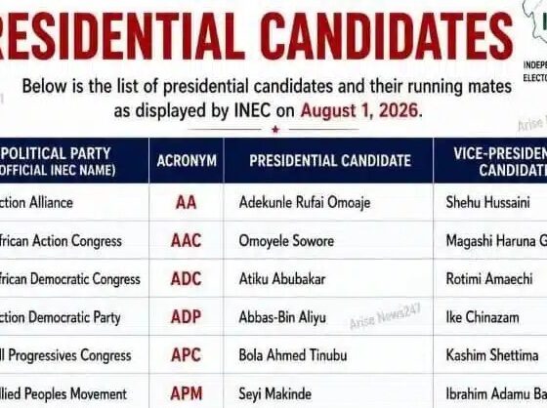Select the ADP acronym cell

tap(187, 317)
